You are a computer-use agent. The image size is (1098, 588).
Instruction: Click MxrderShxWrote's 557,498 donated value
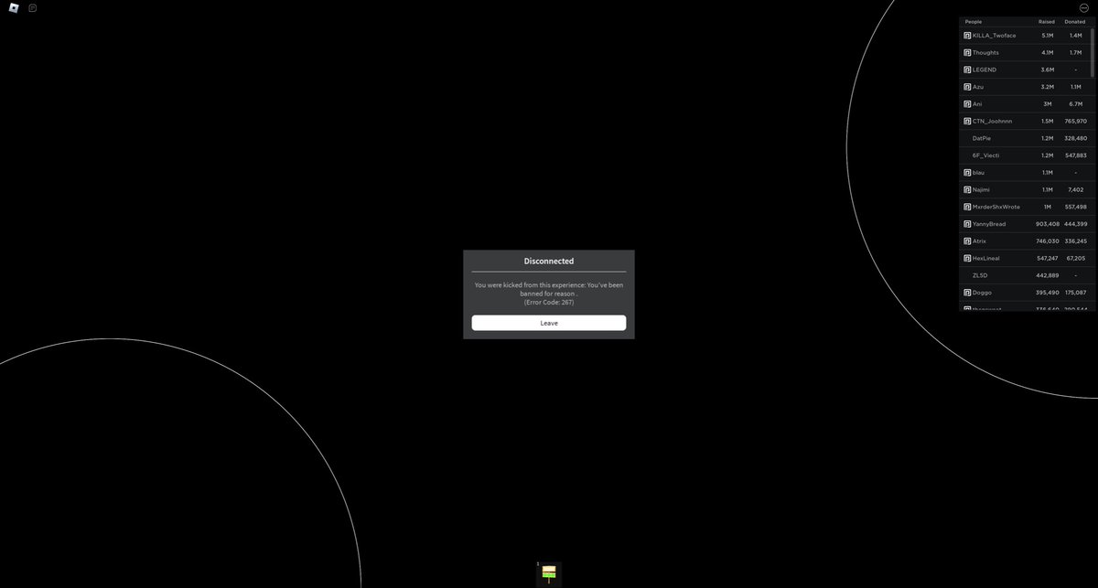click(1076, 207)
